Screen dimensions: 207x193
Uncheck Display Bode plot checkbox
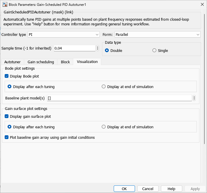click(7, 76)
